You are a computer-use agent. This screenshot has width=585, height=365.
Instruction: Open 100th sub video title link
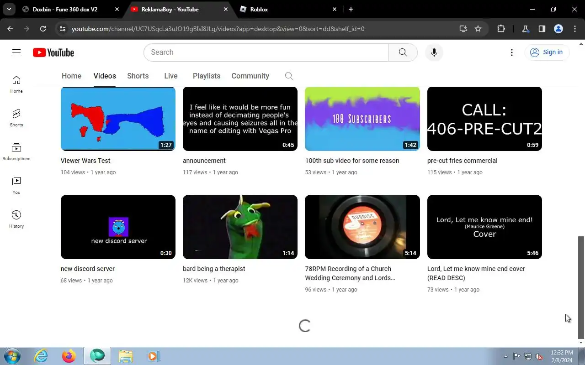click(352, 161)
